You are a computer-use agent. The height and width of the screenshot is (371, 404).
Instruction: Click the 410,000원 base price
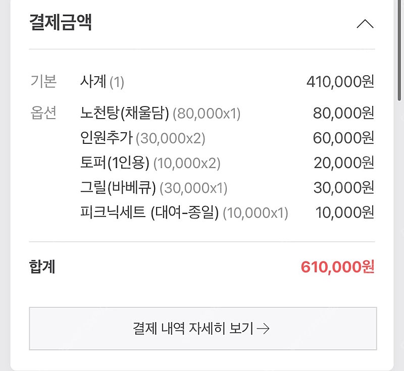tap(340, 82)
